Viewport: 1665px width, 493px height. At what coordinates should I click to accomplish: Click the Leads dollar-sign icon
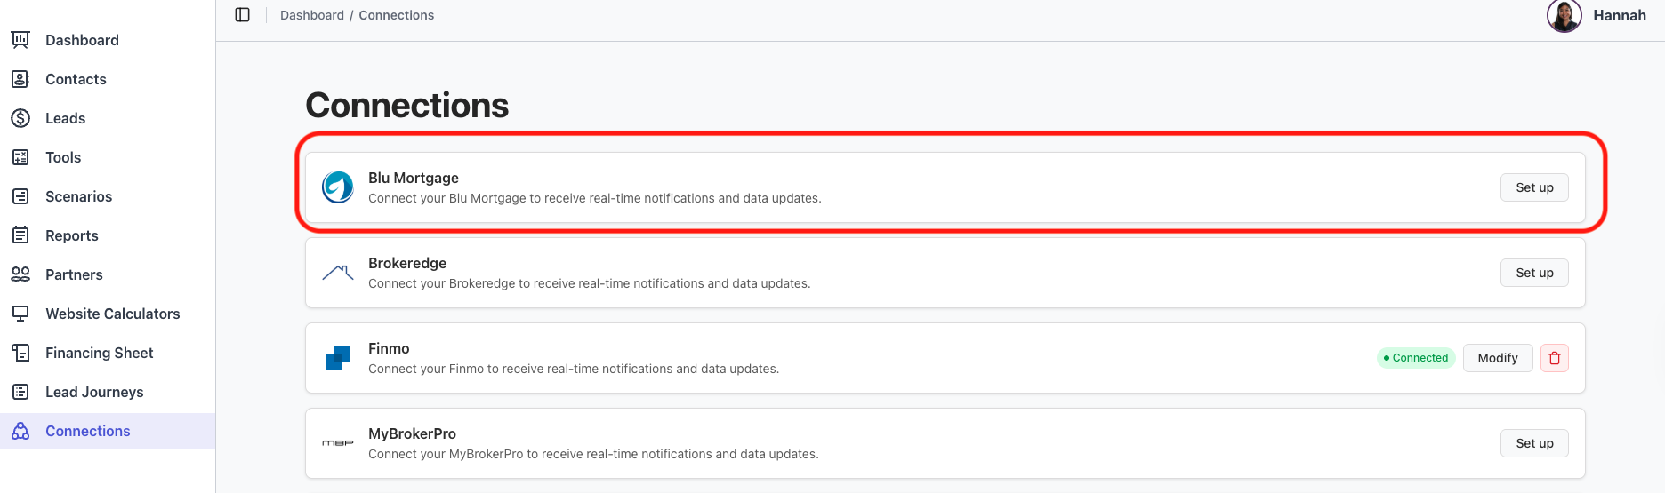point(20,118)
